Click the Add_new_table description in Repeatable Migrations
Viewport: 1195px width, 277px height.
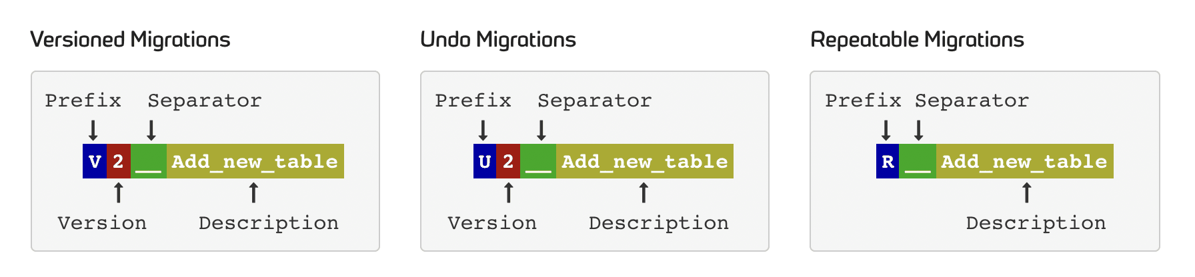(x=1024, y=161)
